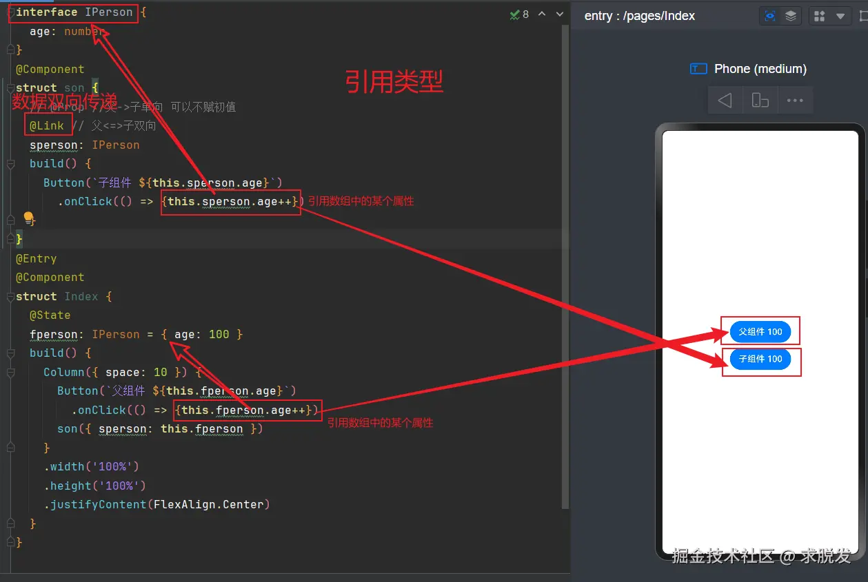This screenshot has width=868, height=582.
Task: Click the age: number line in interface
Action: [68, 32]
